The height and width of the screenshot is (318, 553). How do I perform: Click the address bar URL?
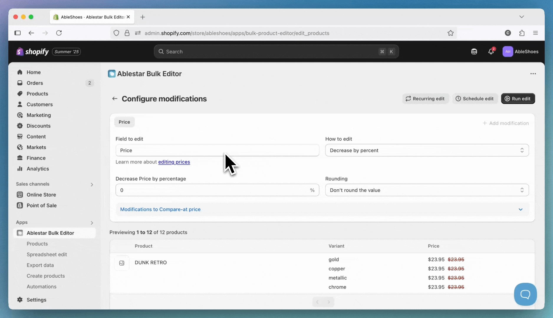click(x=237, y=33)
